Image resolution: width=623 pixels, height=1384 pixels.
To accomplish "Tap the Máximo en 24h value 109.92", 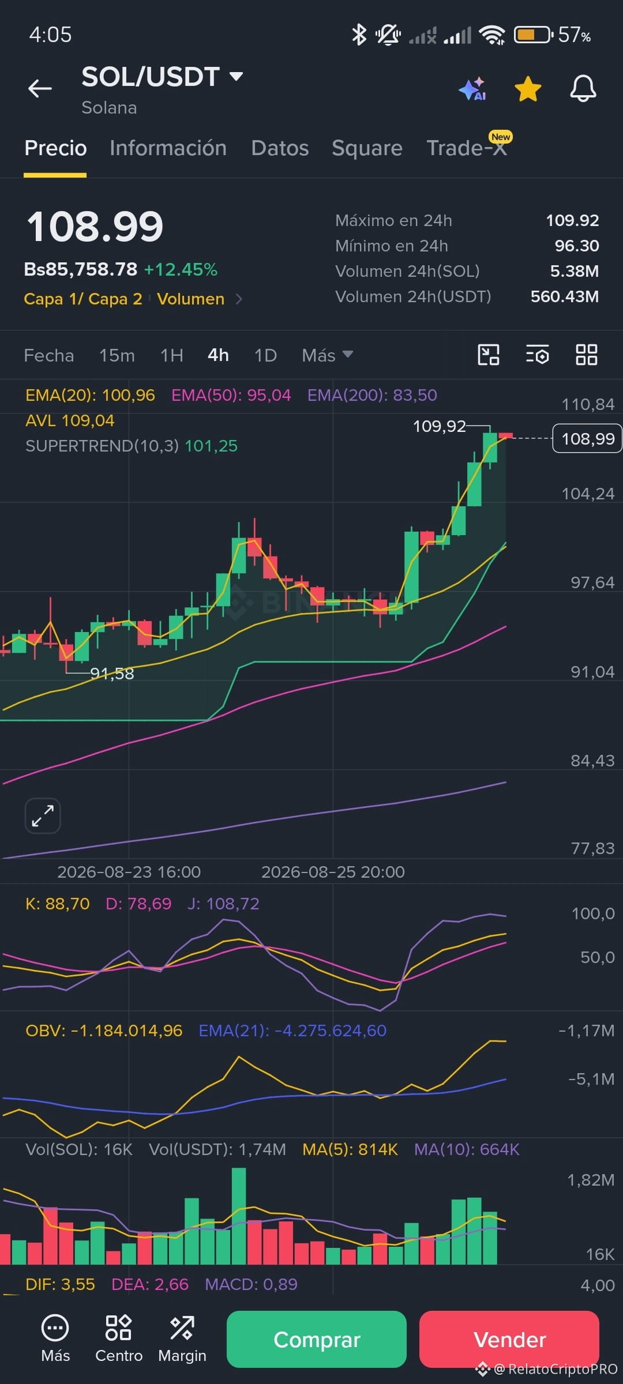I will (572, 220).
